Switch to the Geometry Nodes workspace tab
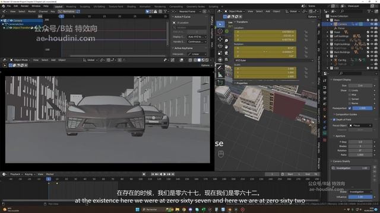380x213 pixels. point(195,7)
